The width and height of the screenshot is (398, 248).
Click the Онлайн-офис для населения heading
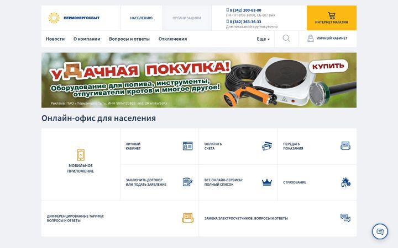point(98,118)
